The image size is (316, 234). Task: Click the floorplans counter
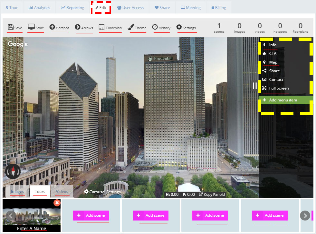point(301,28)
